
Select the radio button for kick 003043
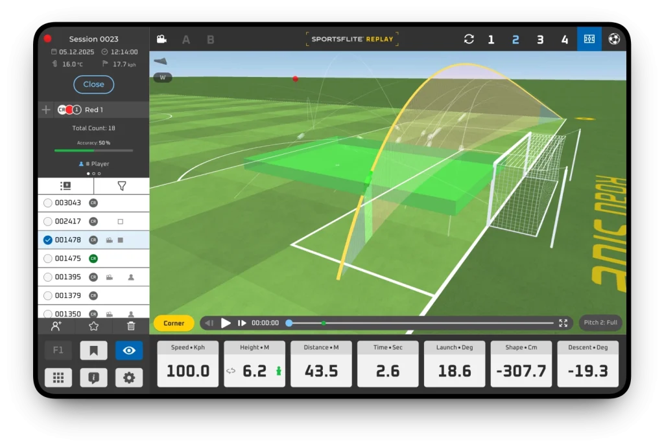click(47, 203)
